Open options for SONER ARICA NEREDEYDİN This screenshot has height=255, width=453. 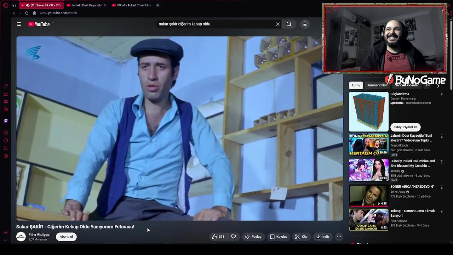(442, 187)
